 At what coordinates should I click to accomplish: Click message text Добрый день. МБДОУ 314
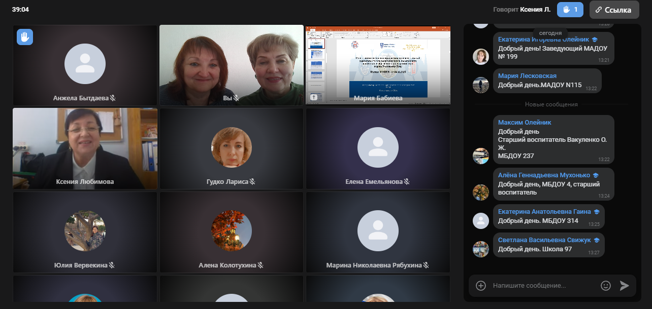tap(538, 221)
